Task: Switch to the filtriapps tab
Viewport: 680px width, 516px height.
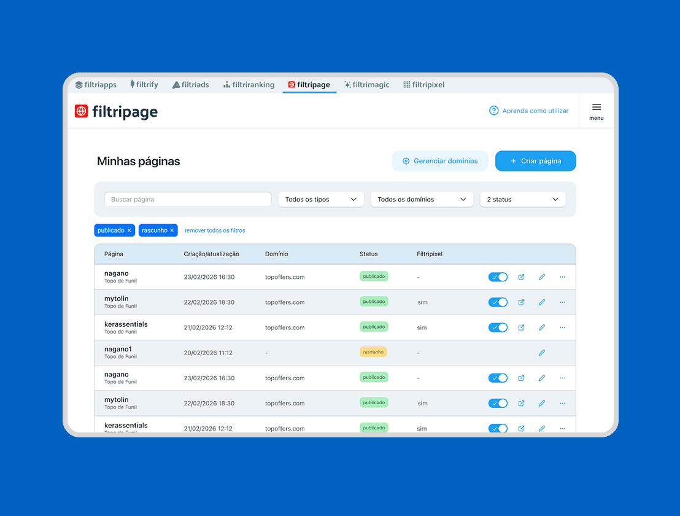Action: [96, 85]
